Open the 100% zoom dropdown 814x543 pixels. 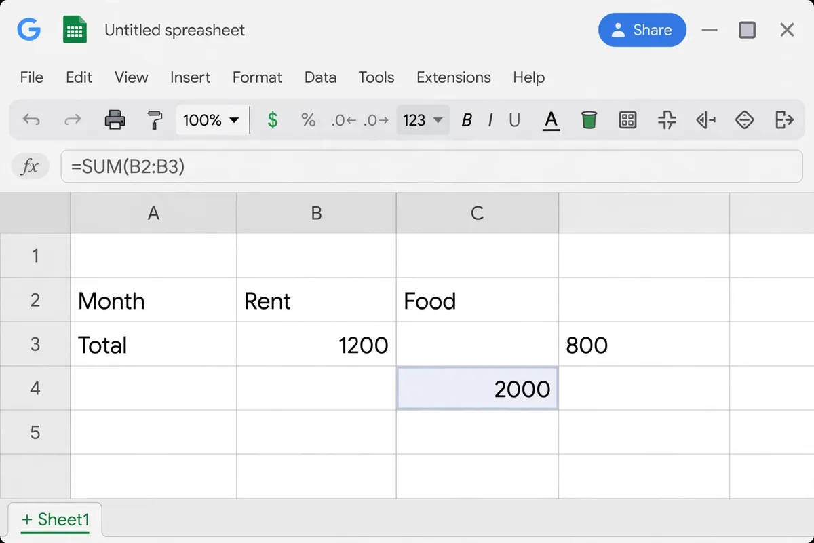(211, 120)
